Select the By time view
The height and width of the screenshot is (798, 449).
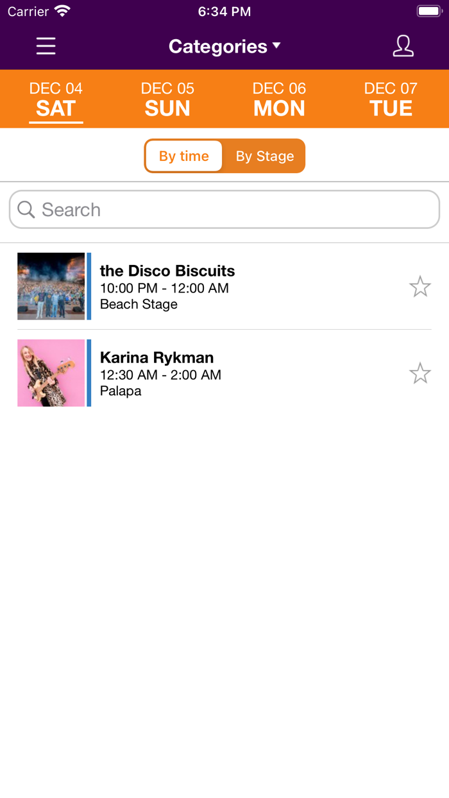(x=184, y=156)
